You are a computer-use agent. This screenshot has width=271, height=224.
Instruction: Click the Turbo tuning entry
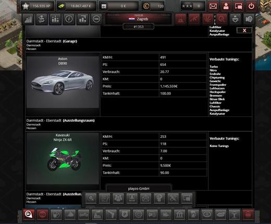pyautogui.click(x=214, y=67)
